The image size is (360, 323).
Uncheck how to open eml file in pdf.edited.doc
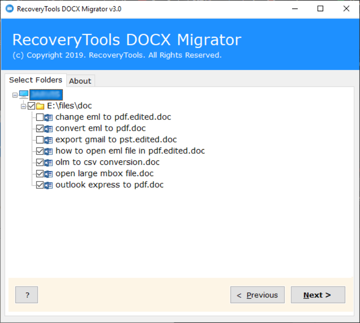pos(40,151)
